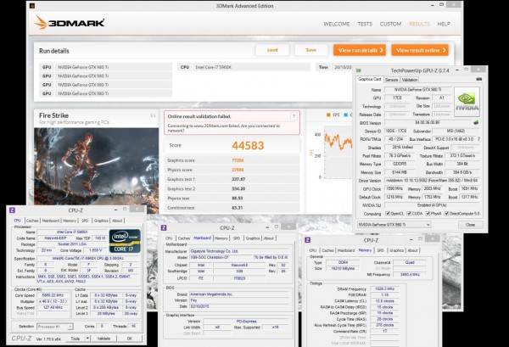Expand the Tools dropdown arrow in CPU-Z
Viewport: 509px width, 347px height.
click(x=87, y=339)
